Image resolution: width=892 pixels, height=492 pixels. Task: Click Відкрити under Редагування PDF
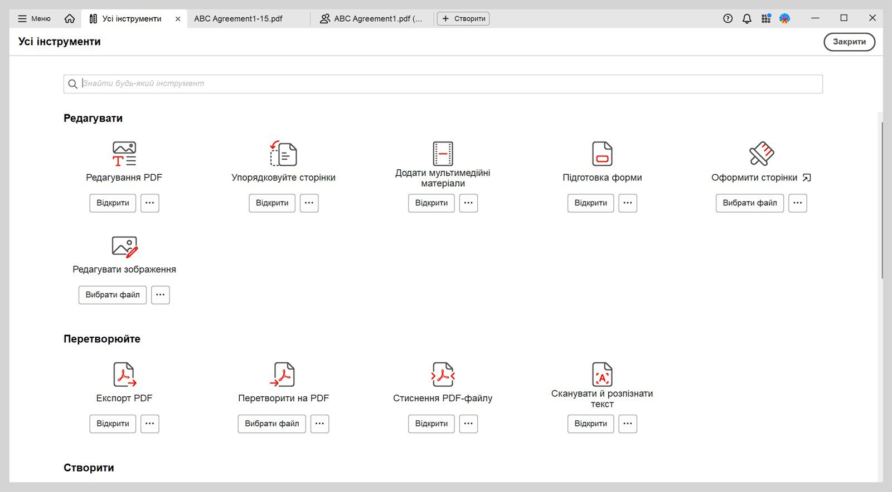(x=113, y=203)
